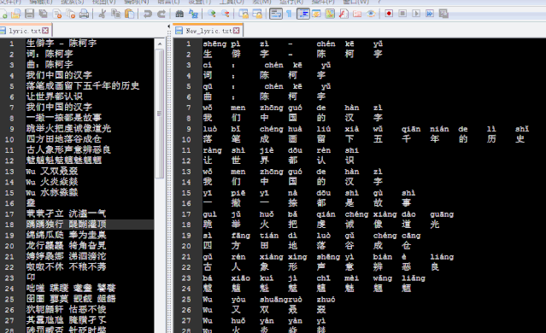Play back the recorded macro
This screenshot has height=333, width=546.
click(x=416, y=14)
